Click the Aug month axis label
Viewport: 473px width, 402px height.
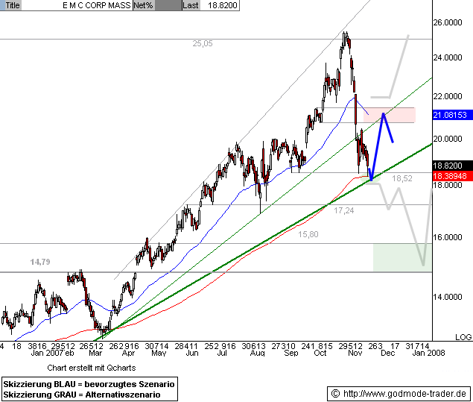point(257,353)
